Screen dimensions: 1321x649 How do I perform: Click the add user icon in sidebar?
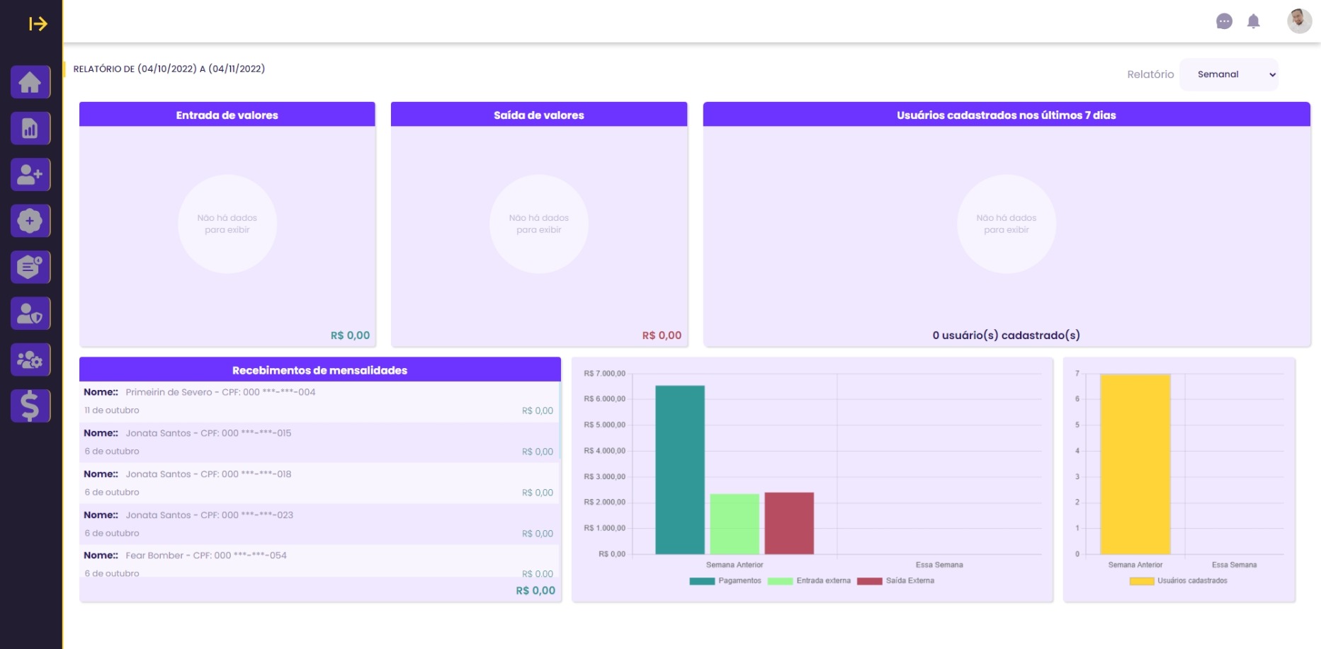click(x=30, y=174)
